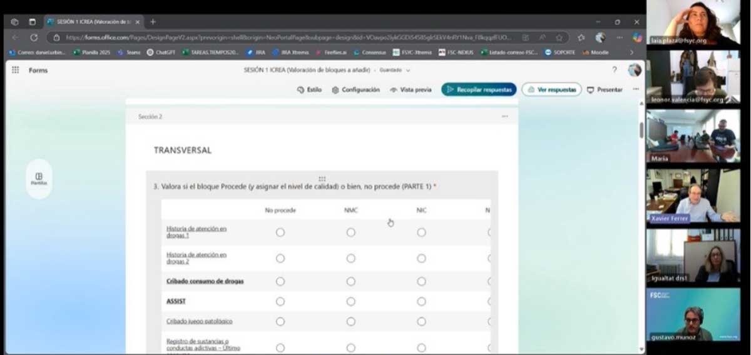The width and height of the screenshot is (751, 355).
Task: Switch to the SESIÓN 1 ICREA browser tab
Action: [94, 22]
